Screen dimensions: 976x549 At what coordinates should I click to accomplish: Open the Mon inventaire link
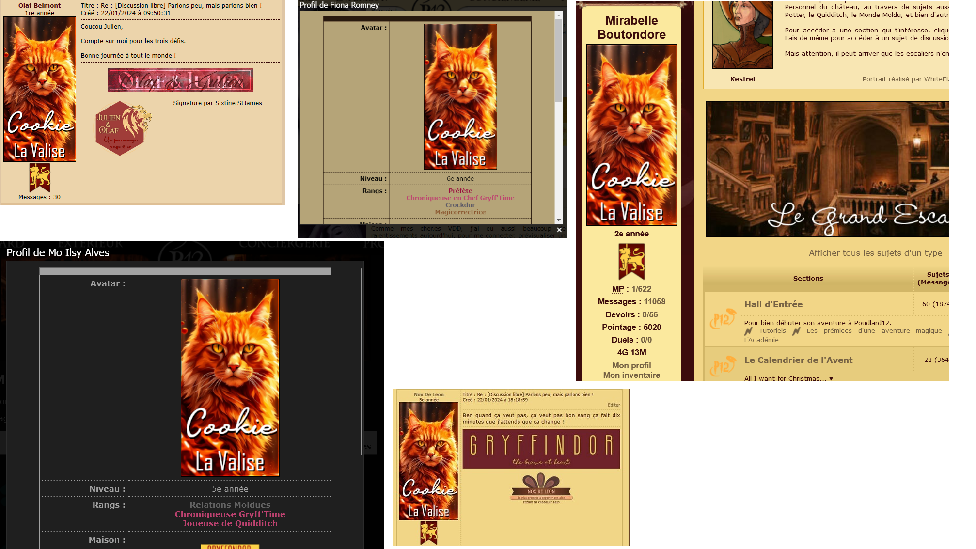tap(631, 375)
